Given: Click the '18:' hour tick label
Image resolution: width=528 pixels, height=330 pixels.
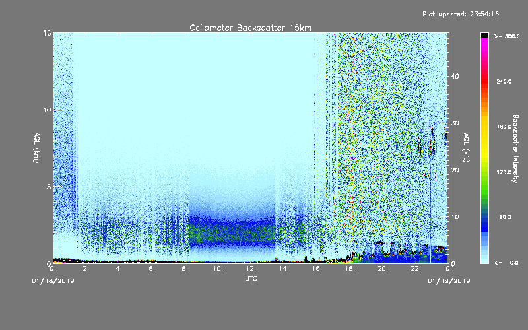Looking at the screenshot, I should pyautogui.click(x=350, y=269).
